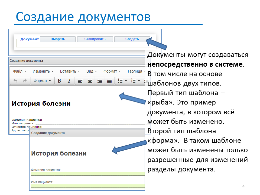Click the Фамилия пациента highlighted form field
The height and width of the screenshot is (195, 260).
[x=88, y=174]
